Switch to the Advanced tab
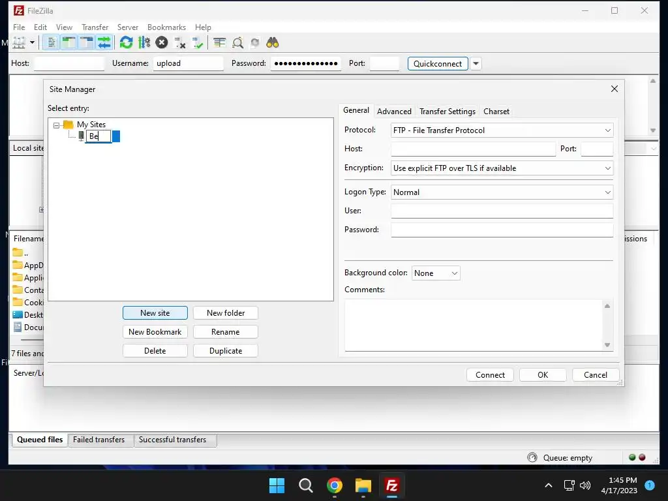668x501 pixels. 394,111
